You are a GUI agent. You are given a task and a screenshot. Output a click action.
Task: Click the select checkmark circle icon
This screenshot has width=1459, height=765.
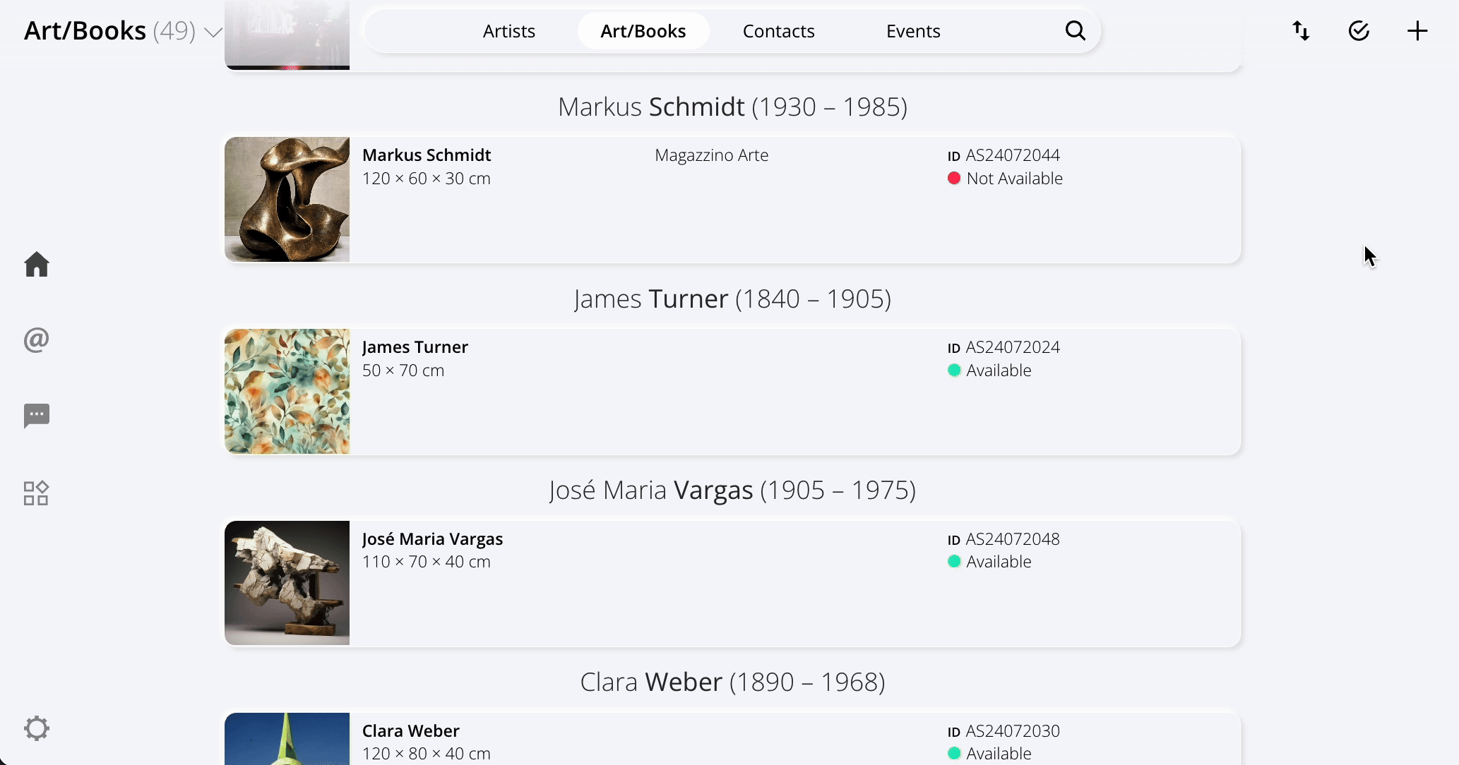pyautogui.click(x=1359, y=31)
